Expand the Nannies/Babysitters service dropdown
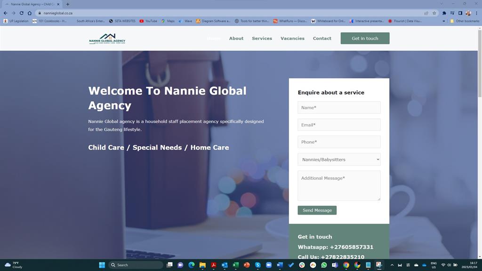 (339, 159)
